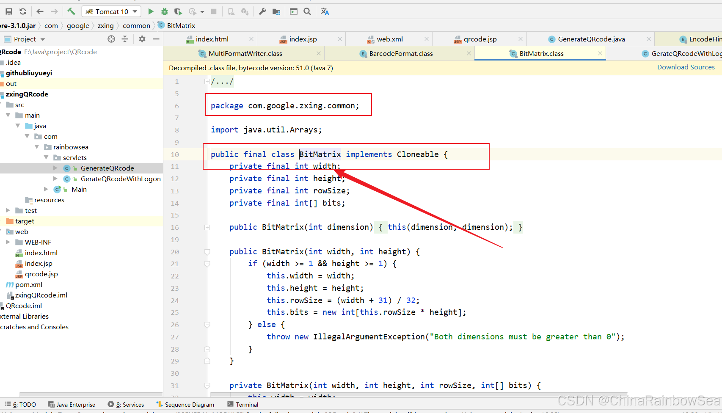Open the Terminal tool window
The height and width of the screenshot is (413, 722).
pos(243,405)
